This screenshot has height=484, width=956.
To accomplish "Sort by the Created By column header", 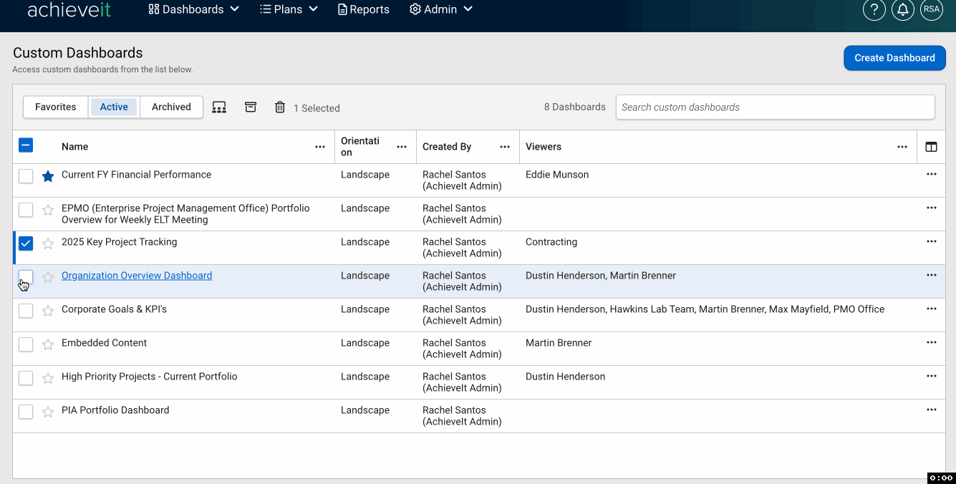I will (x=447, y=147).
